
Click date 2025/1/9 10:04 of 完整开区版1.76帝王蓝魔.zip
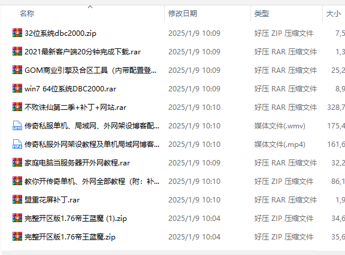click(x=194, y=237)
